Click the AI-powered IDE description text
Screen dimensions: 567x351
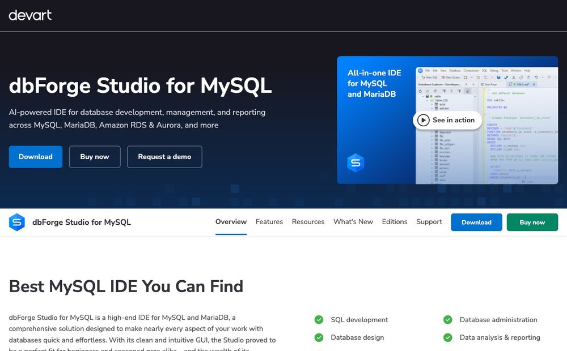(x=137, y=118)
